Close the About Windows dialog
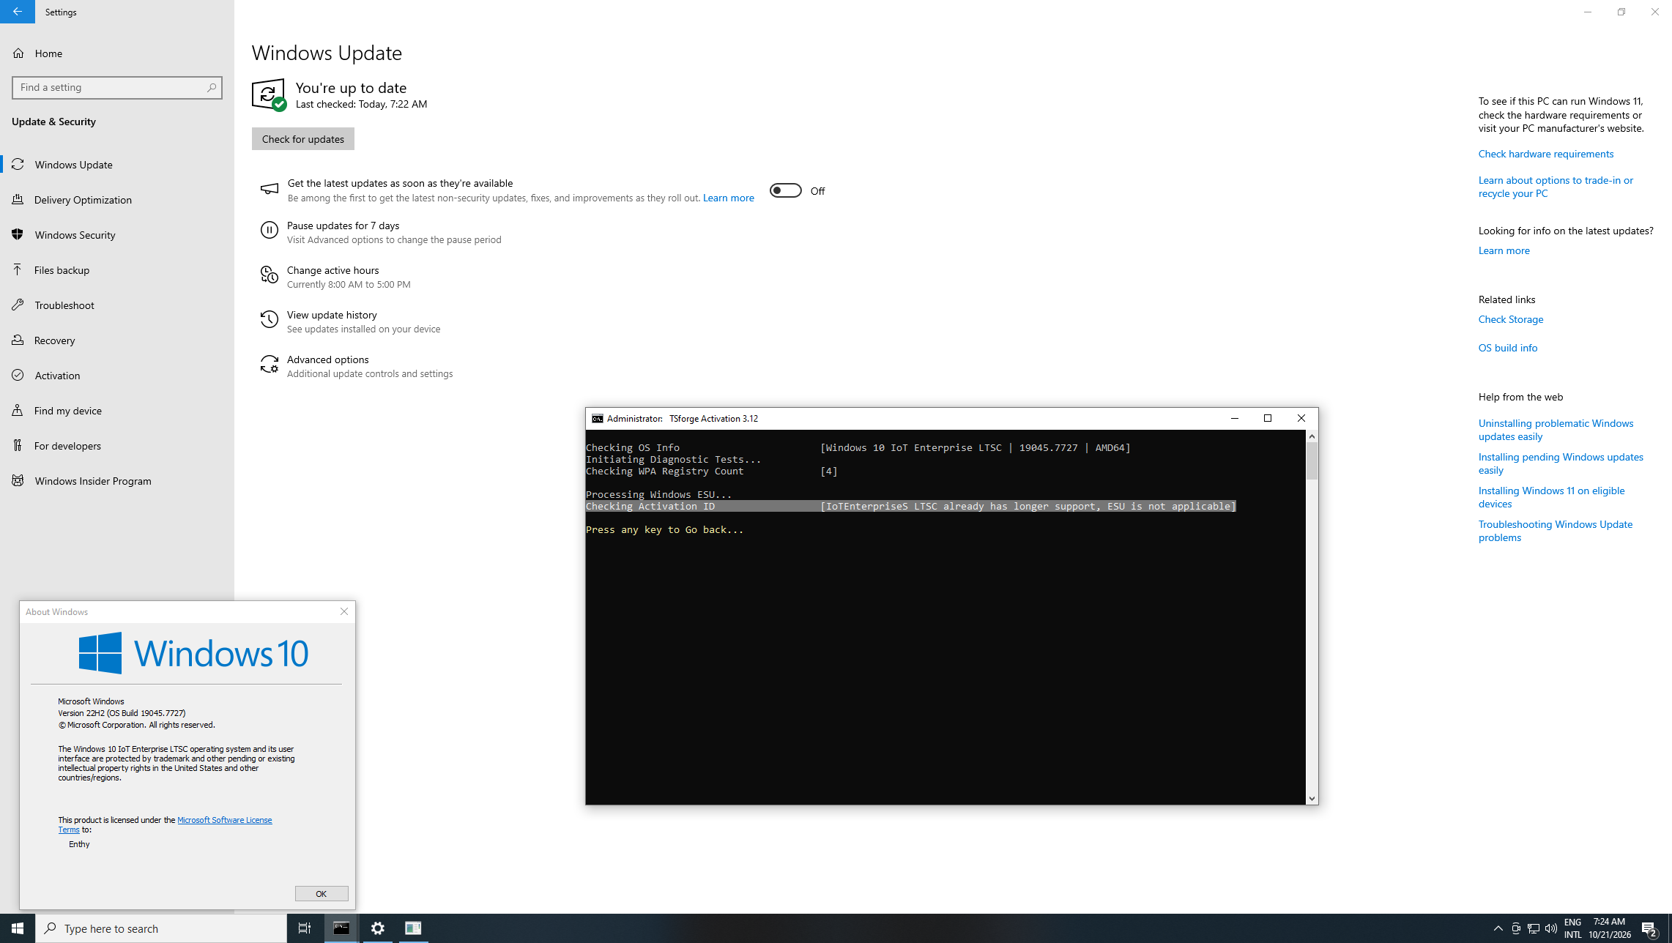 (x=344, y=611)
